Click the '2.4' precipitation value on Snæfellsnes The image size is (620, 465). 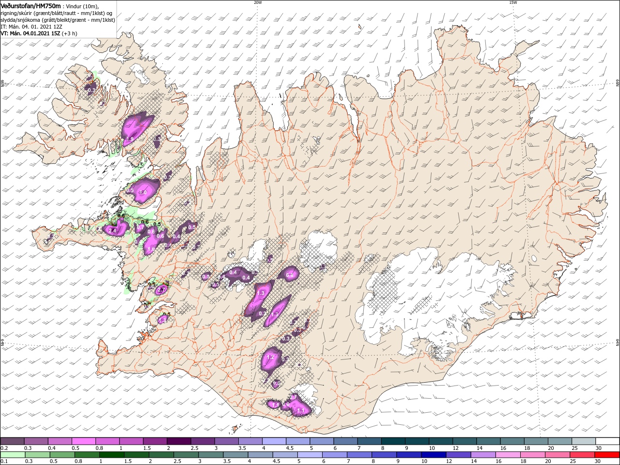(x=112, y=231)
